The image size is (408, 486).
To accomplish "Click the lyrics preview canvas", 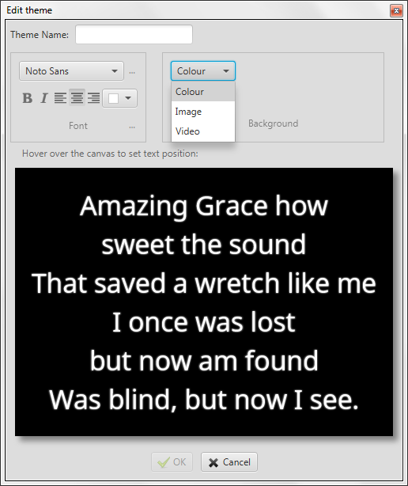I will click(204, 302).
